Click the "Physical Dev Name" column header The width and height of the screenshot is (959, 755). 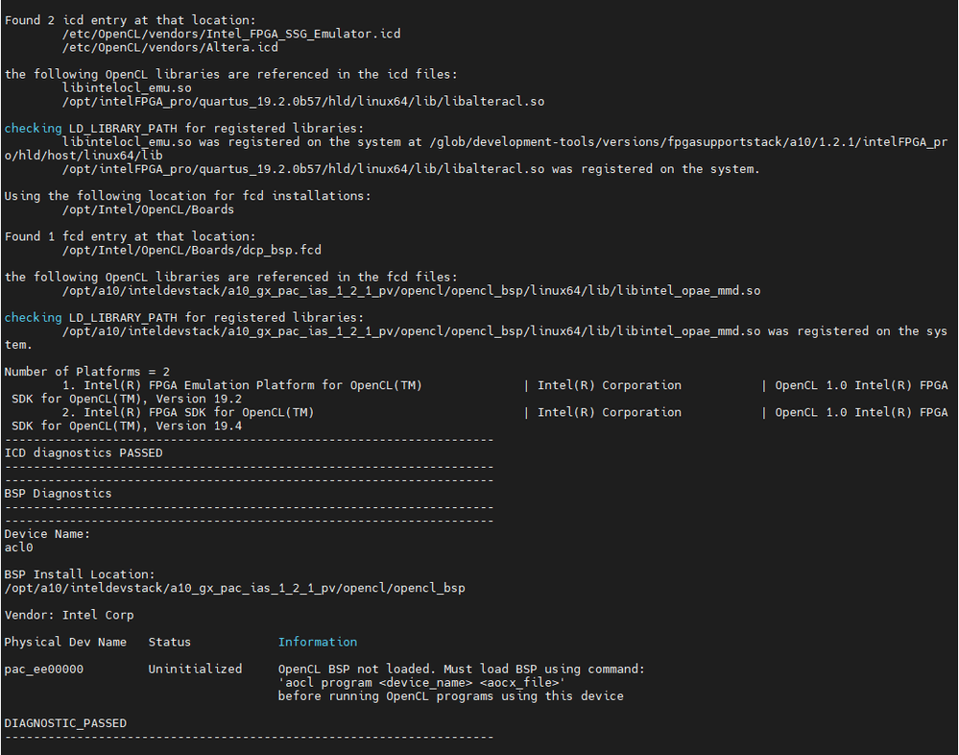point(65,642)
